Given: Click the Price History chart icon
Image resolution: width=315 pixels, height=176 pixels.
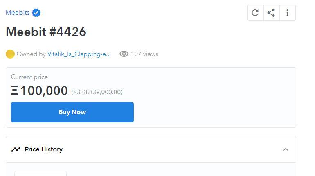Looking at the screenshot, I should (16, 149).
